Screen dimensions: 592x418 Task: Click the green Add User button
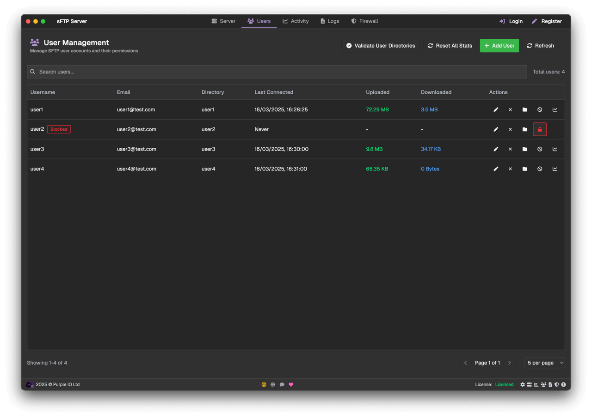tap(499, 46)
